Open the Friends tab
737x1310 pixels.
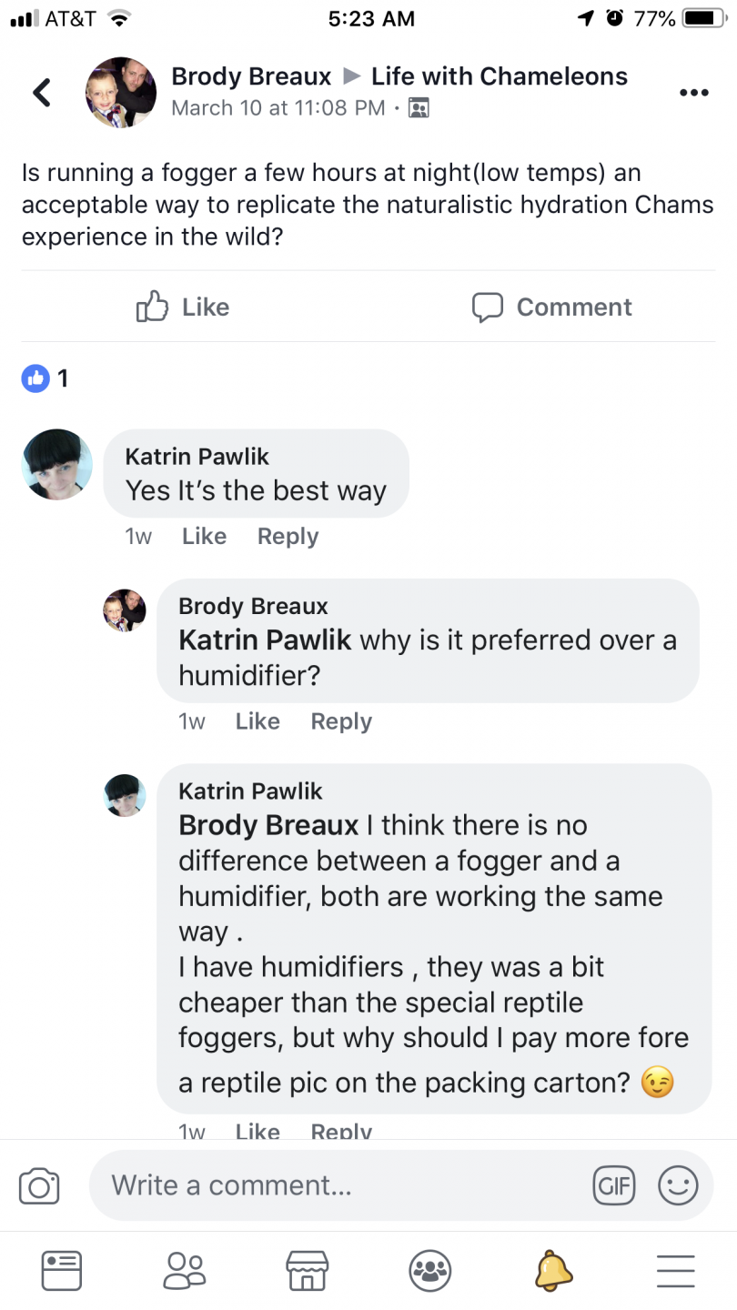pyautogui.click(x=185, y=1270)
